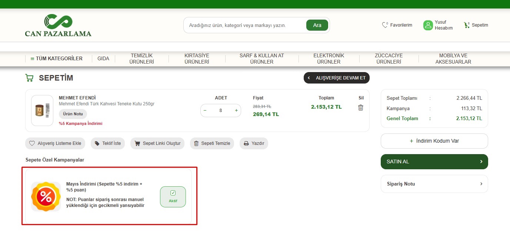Click ALIŞVERİŞE DEVAM ET button
This screenshot has width=510, height=248.
337,78
